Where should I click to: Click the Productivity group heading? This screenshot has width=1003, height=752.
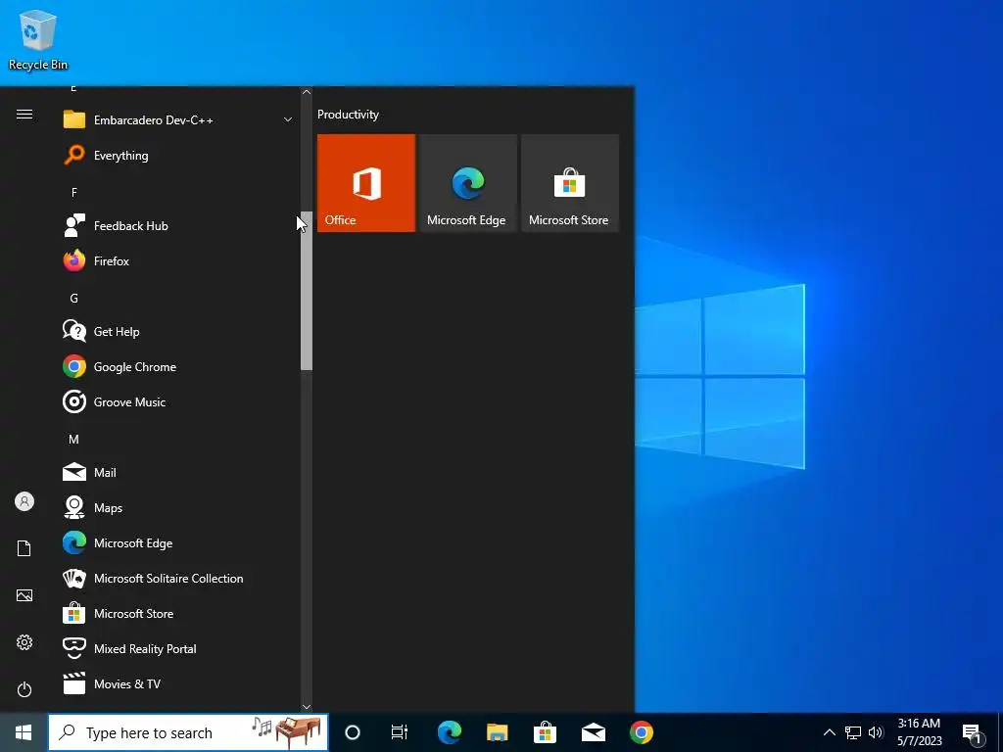click(348, 115)
